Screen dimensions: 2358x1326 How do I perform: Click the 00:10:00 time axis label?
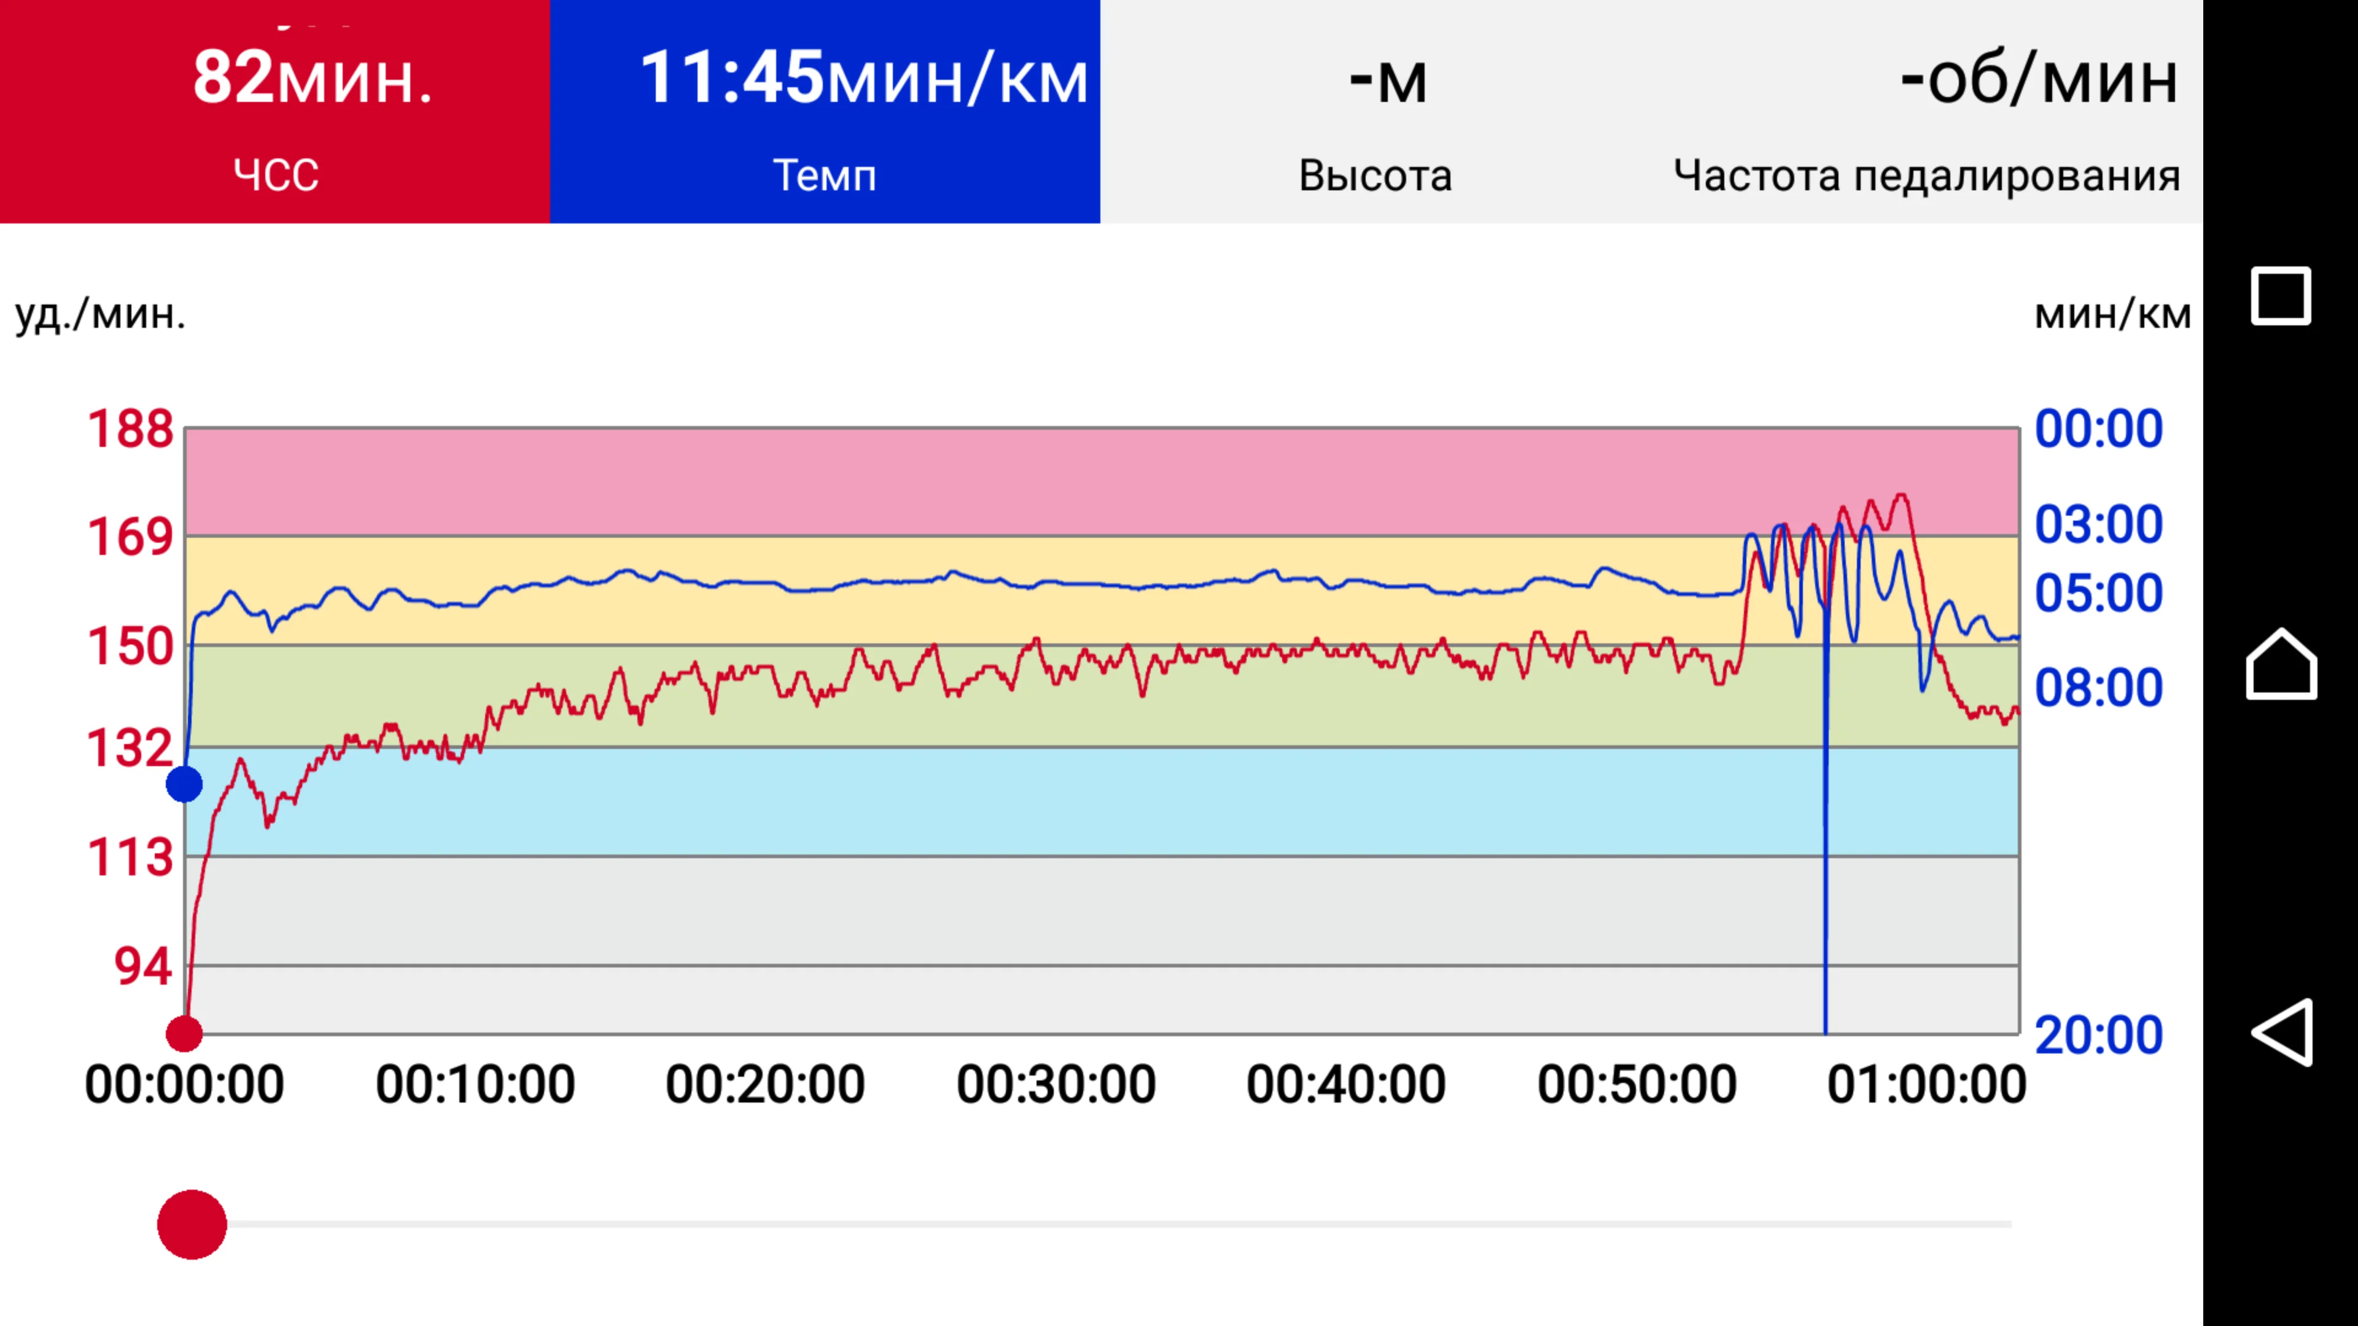click(x=475, y=1085)
